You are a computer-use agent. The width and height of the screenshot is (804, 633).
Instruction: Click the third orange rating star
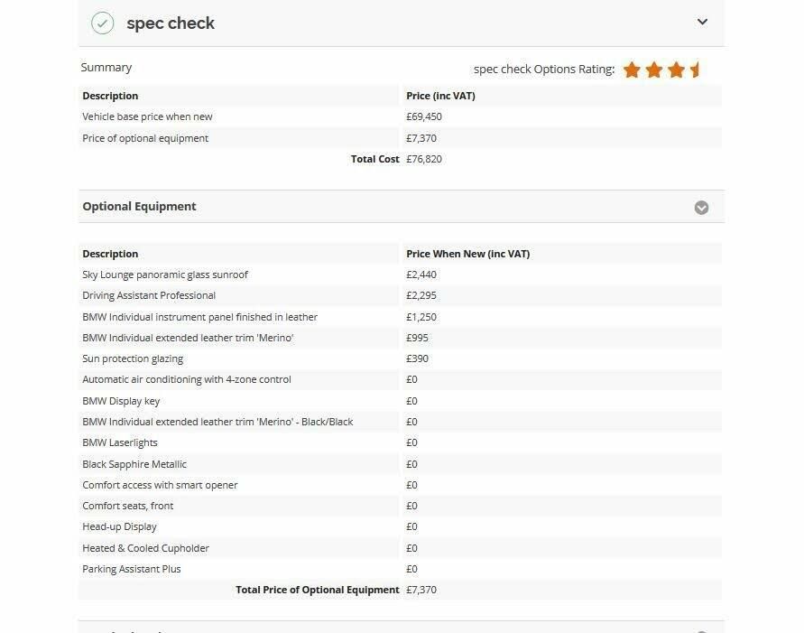coord(677,70)
